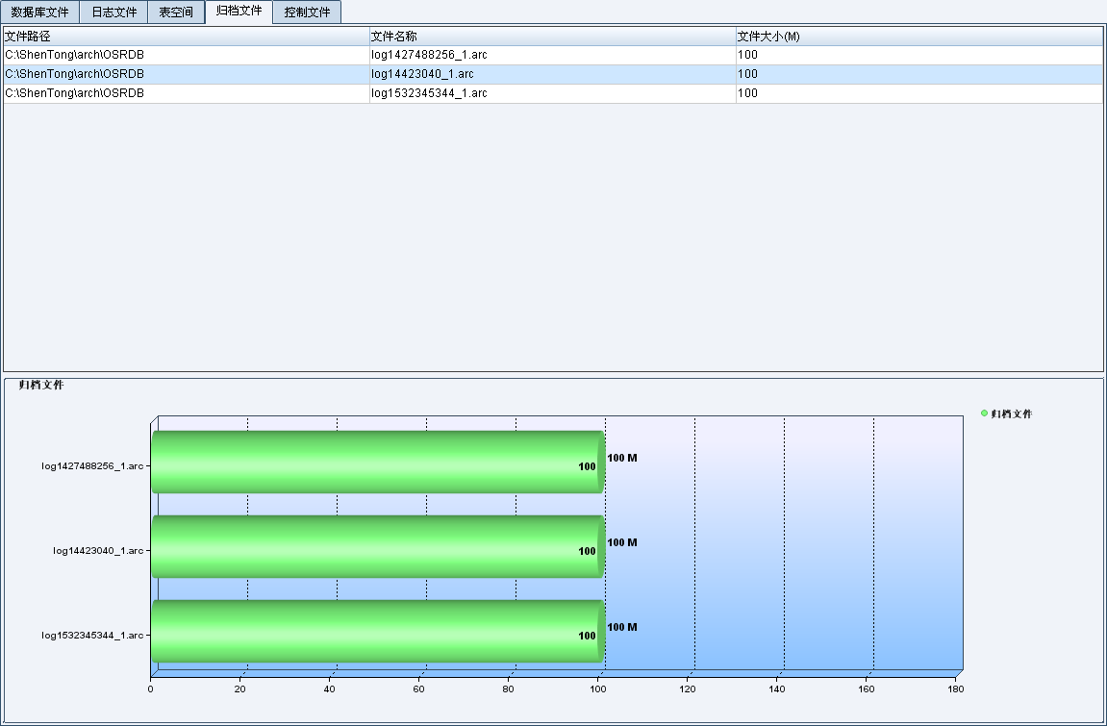The image size is (1107, 726).
Task: Click the 100 M label beside the middle bar
Action: click(622, 542)
